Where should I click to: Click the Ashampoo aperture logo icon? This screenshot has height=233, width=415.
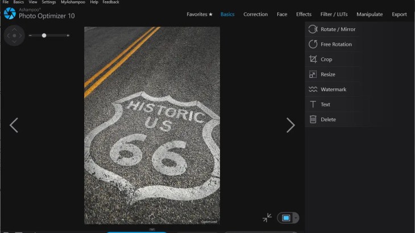(x=10, y=13)
